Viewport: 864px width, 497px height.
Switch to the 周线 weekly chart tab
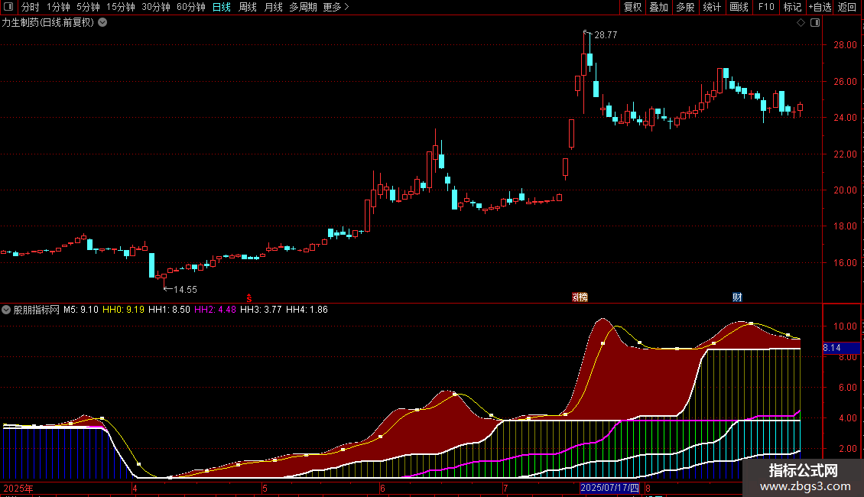click(x=248, y=7)
